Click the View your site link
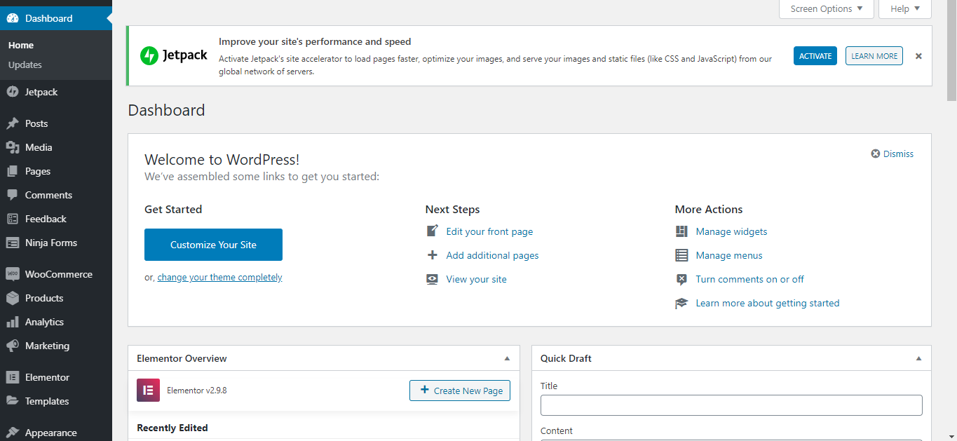 click(x=476, y=279)
